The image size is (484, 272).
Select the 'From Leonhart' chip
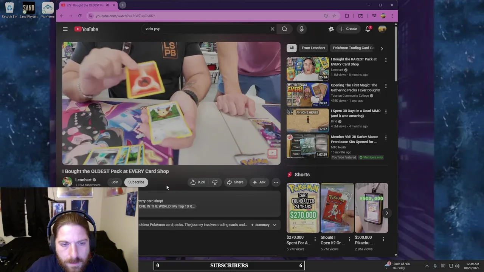pyautogui.click(x=313, y=48)
